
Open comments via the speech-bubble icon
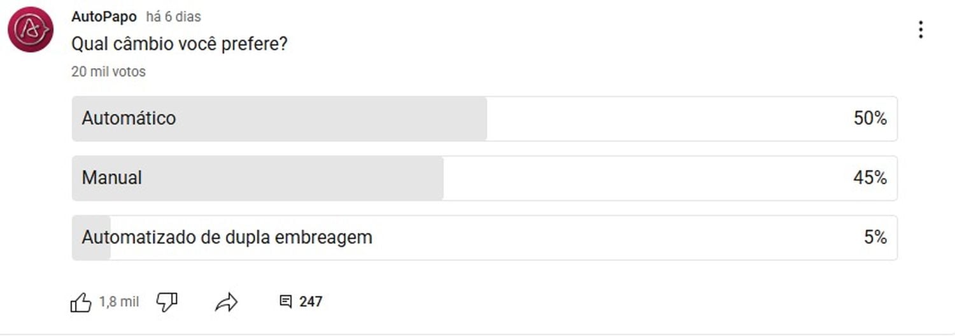tap(286, 302)
